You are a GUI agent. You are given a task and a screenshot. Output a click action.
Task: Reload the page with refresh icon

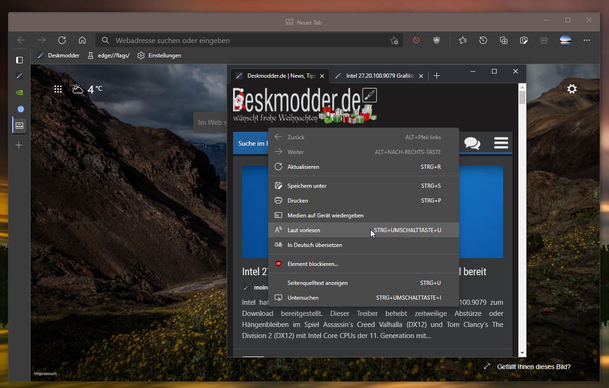pyautogui.click(x=62, y=40)
